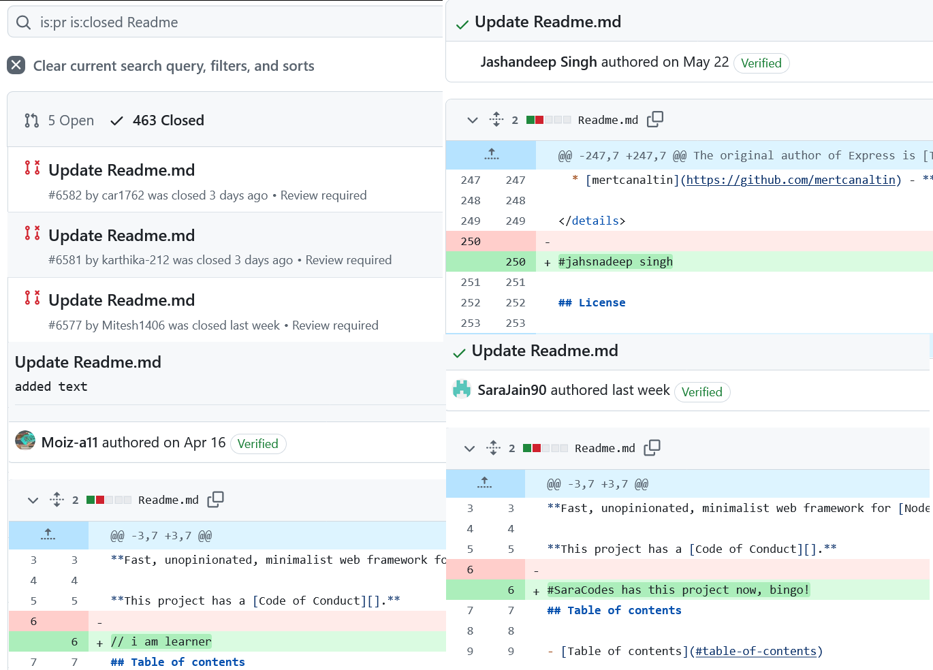Click the Verified badge on Moiz-a11's commit
Viewport: 933px width, 670px height.
(258, 444)
